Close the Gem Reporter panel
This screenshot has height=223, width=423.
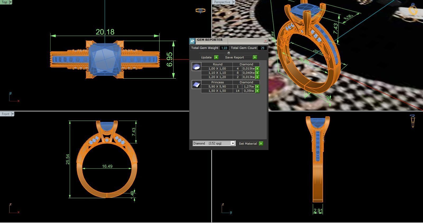[265, 41]
